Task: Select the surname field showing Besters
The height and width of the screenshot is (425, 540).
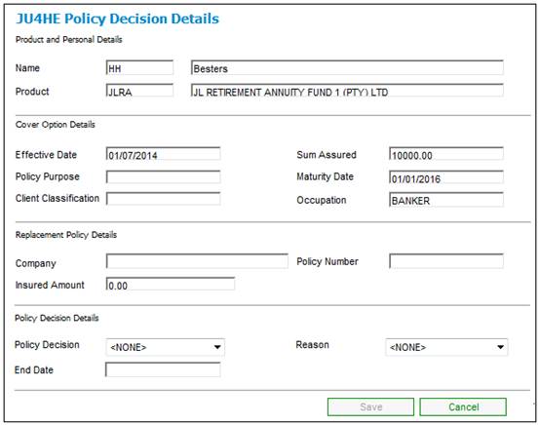Action: pos(347,68)
